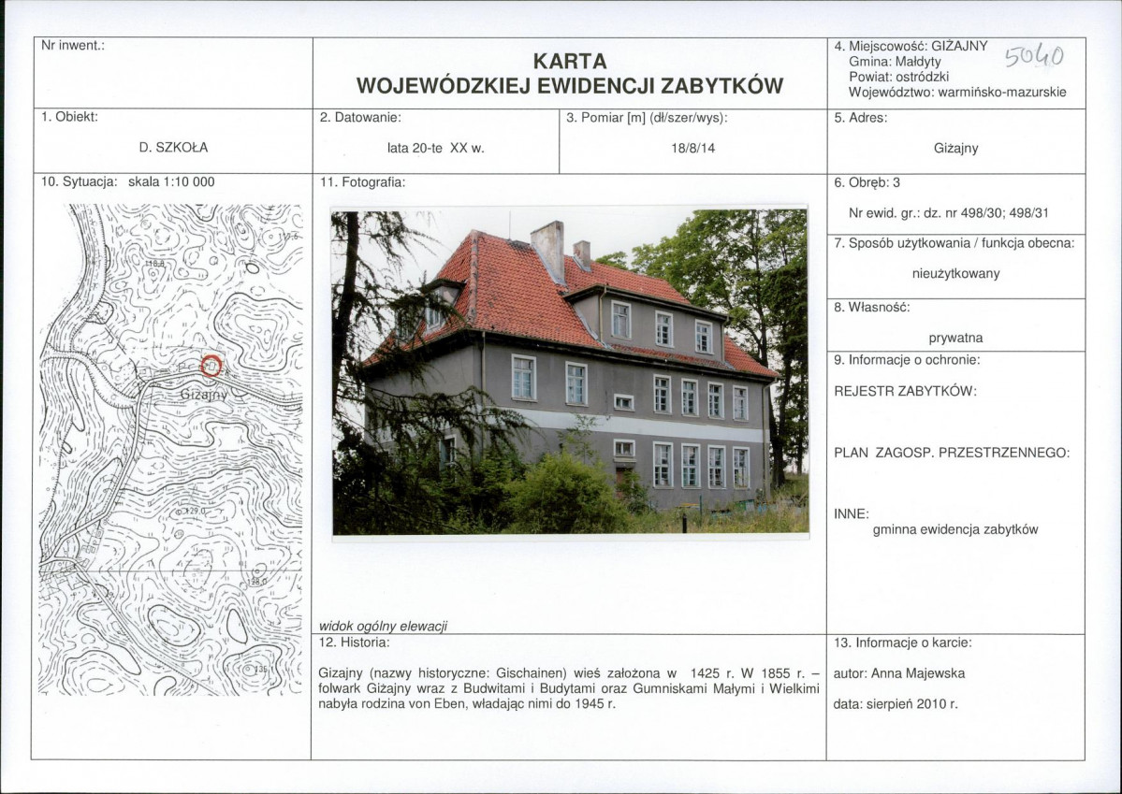Select the usage value 'nieużytkowany'
This screenshot has height=794, width=1122.
[x=956, y=274]
